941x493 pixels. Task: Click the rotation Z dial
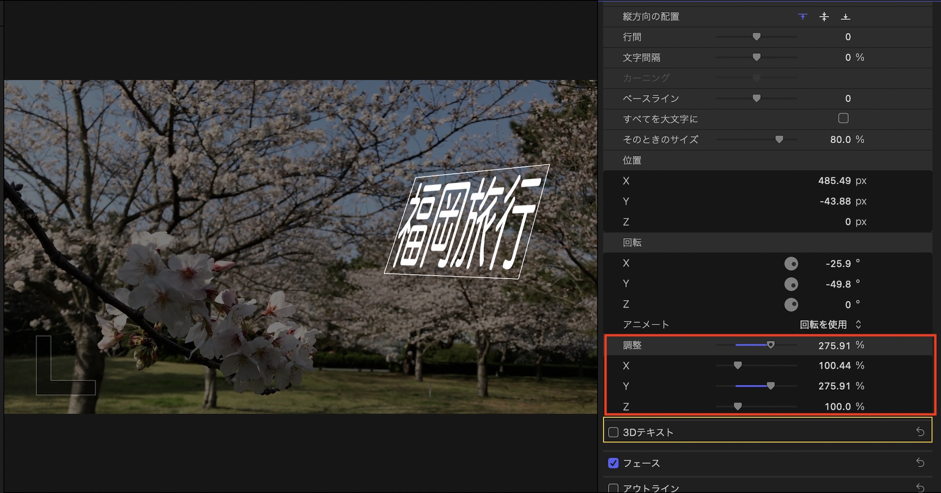[x=791, y=305]
